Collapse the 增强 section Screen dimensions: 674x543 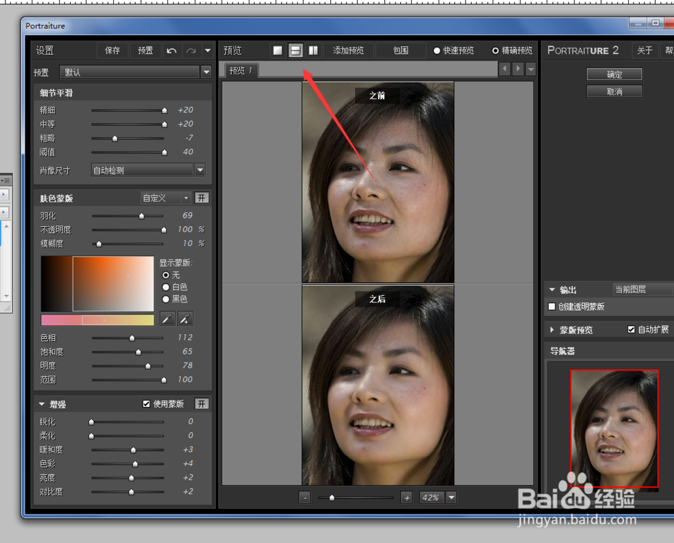[42, 404]
